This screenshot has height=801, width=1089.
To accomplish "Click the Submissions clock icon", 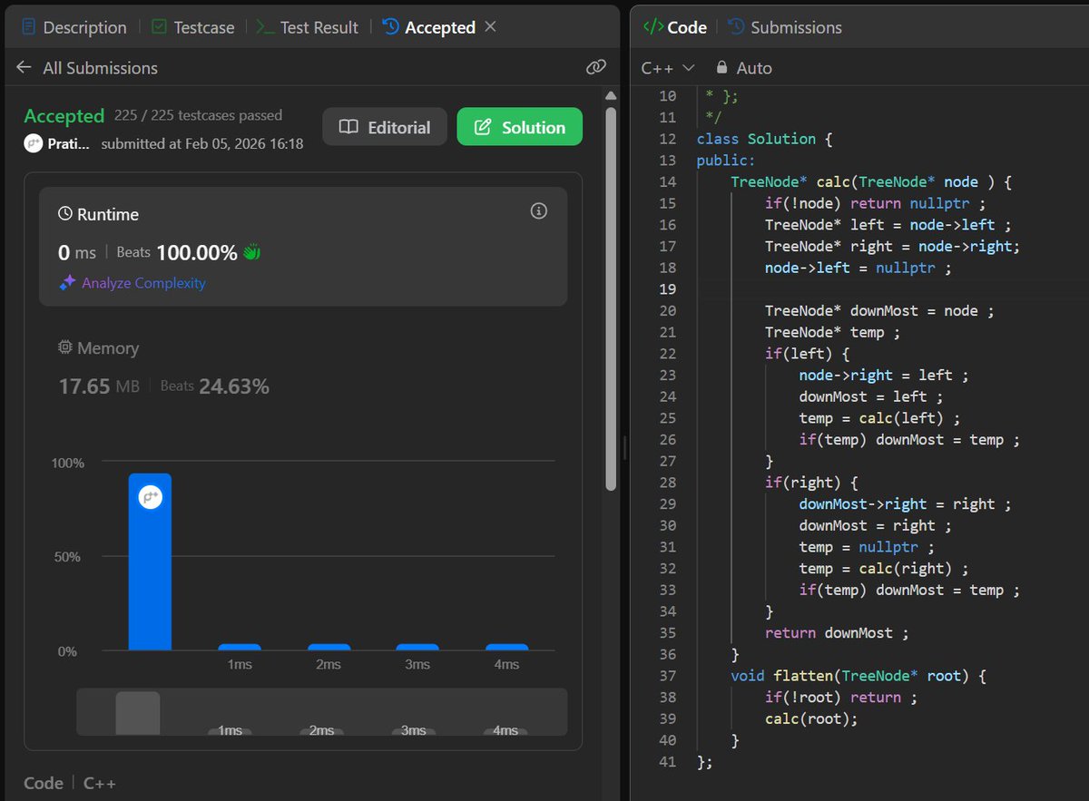I will point(736,27).
